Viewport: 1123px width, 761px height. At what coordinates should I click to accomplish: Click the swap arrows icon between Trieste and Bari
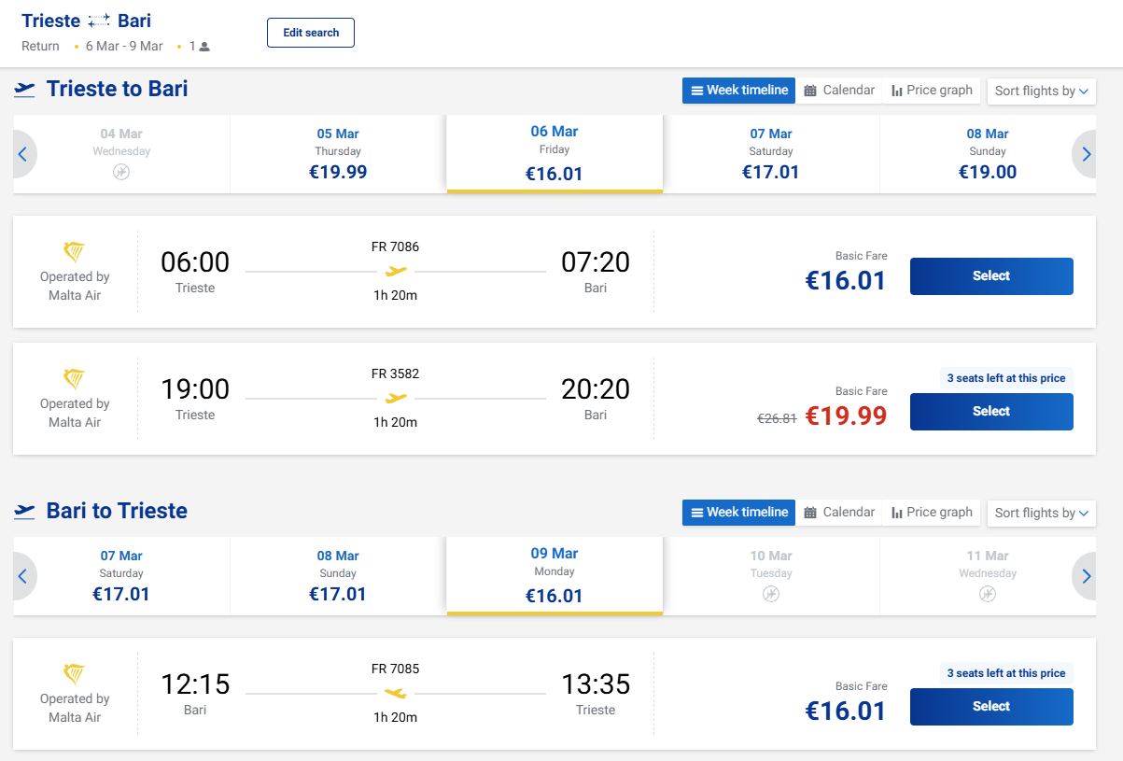pos(99,21)
